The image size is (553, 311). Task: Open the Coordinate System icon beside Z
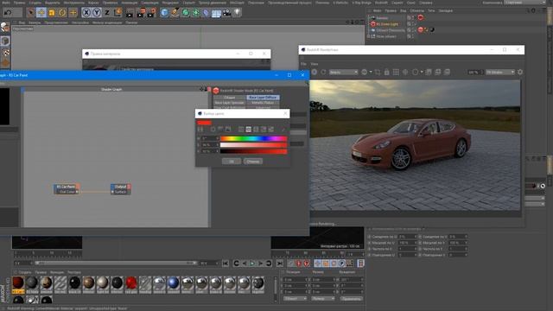pyautogui.click(x=118, y=13)
